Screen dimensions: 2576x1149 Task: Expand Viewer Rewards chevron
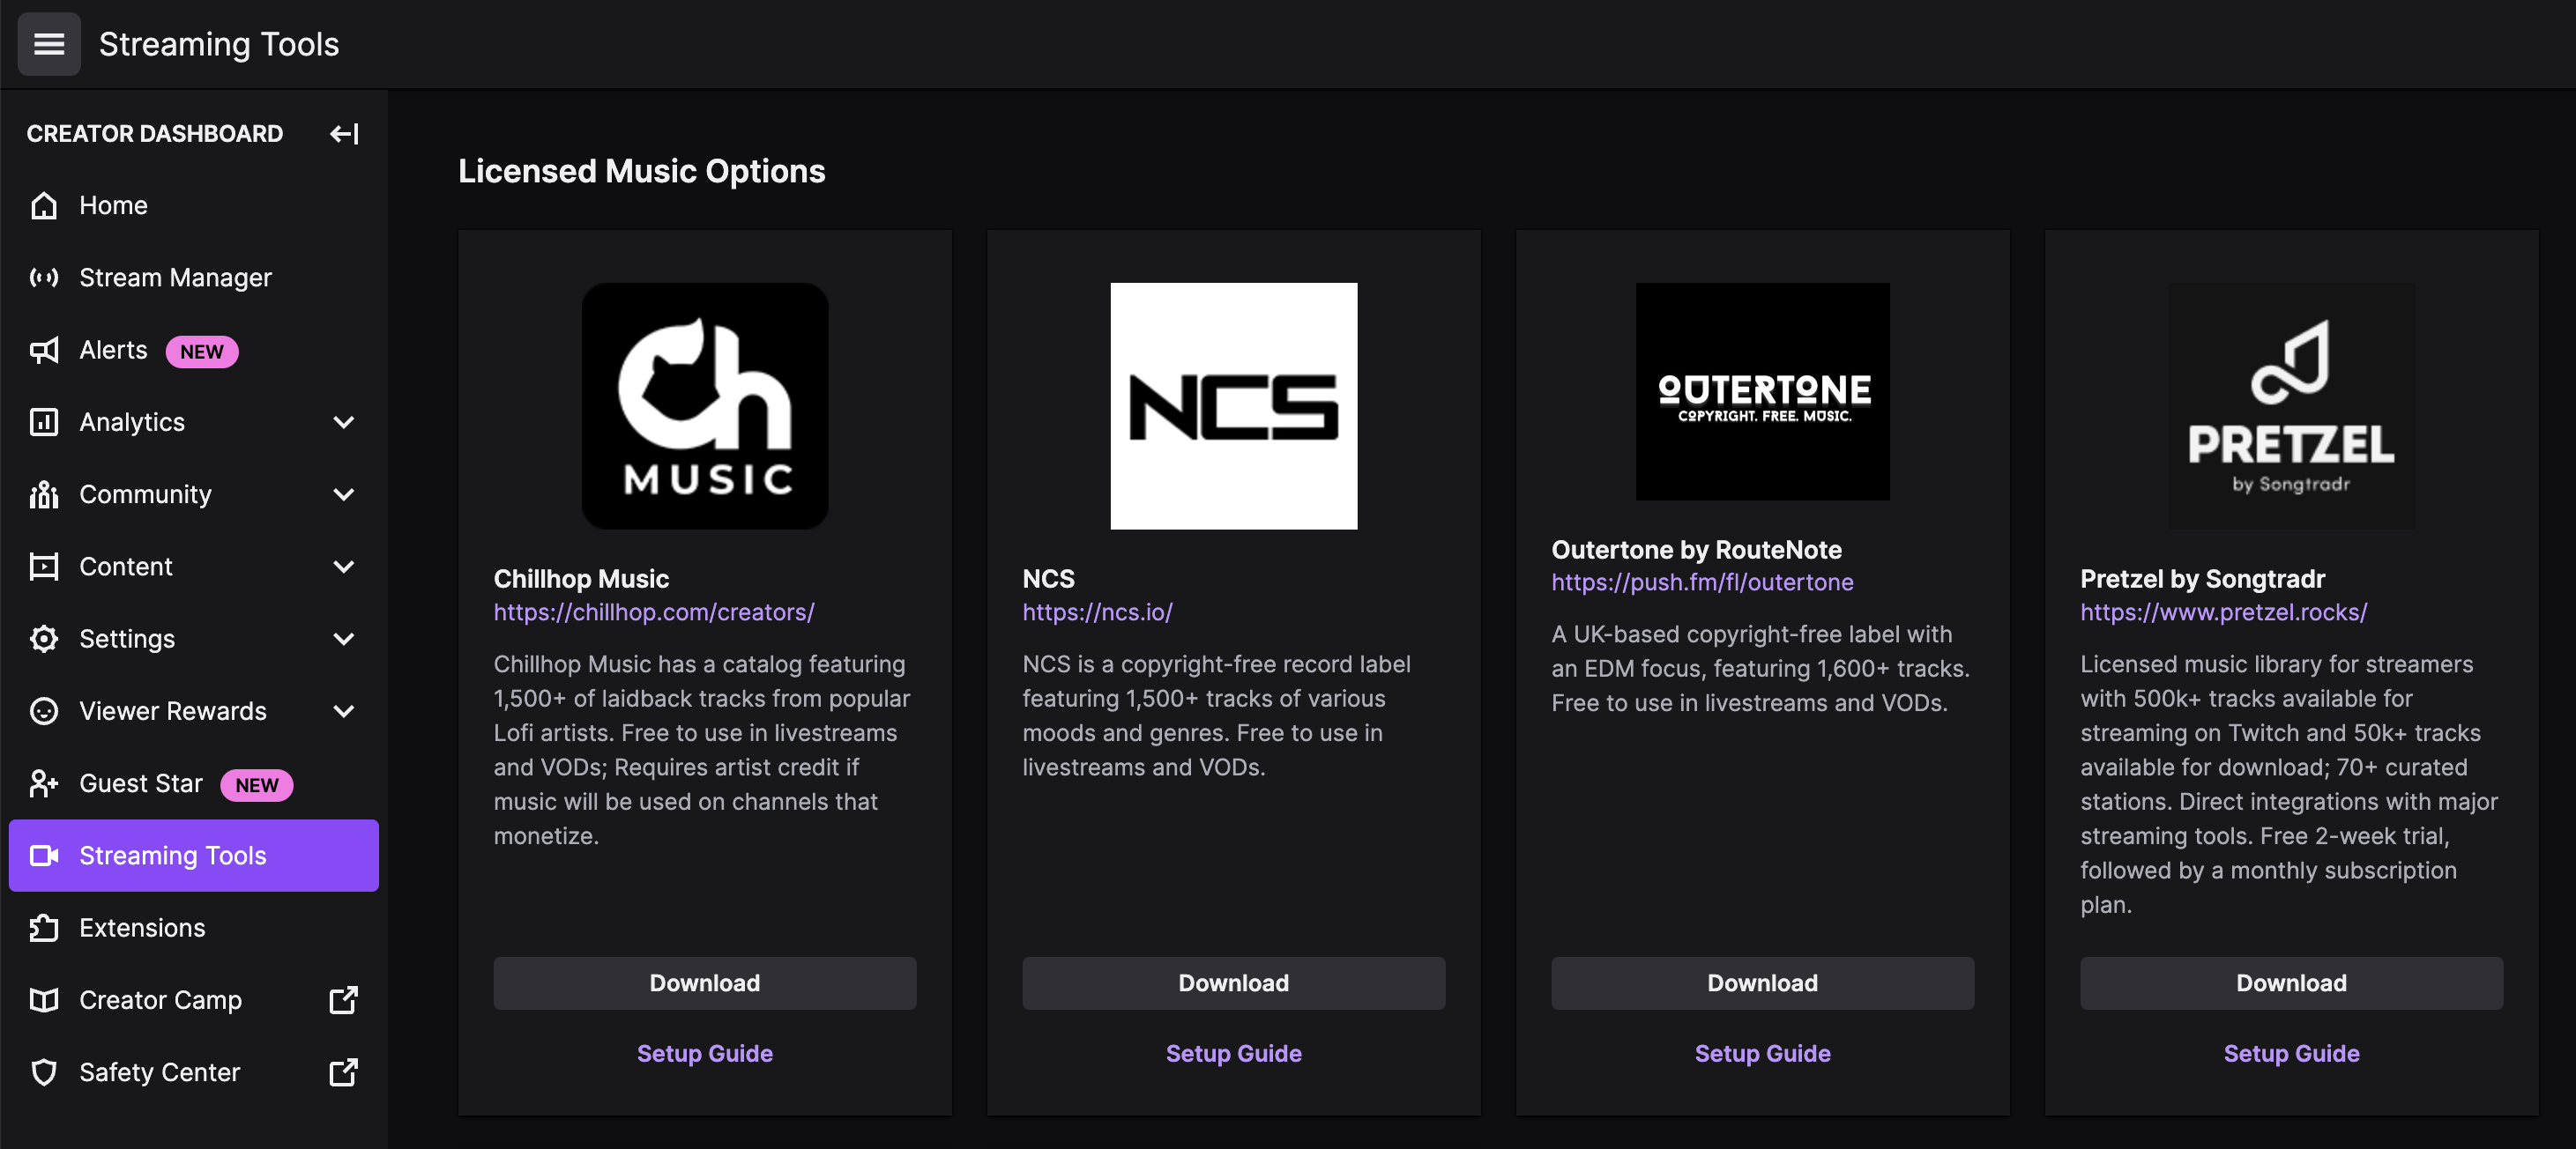click(x=343, y=711)
